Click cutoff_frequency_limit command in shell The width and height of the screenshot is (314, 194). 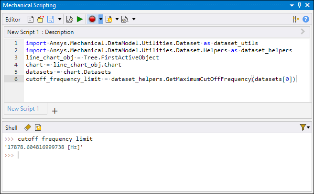55,139
